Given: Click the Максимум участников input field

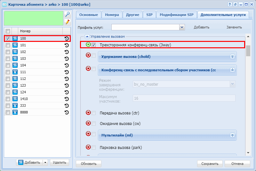Looking at the screenshot, I should pos(184,98).
